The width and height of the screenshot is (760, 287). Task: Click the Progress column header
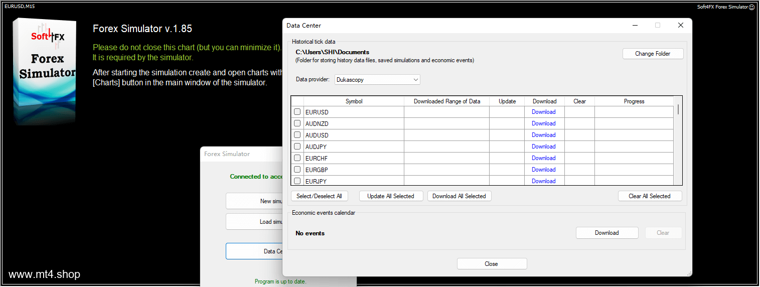pyautogui.click(x=634, y=101)
